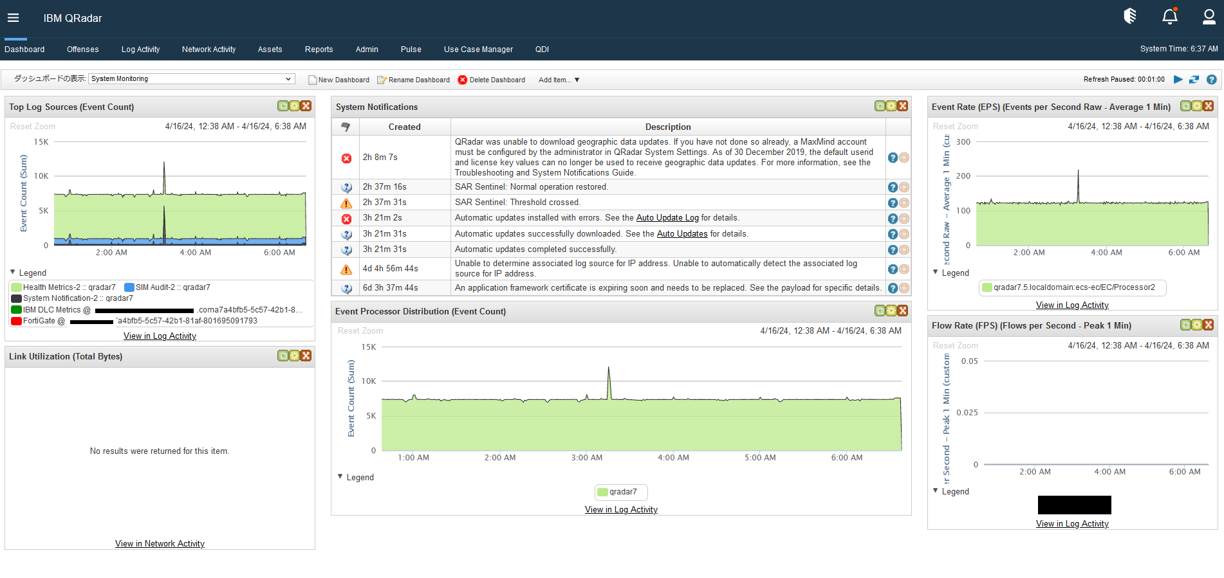Image resolution: width=1224 pixels, height=578 pixels.
Task: Detach the Top Log Sources panel
Action: click(283, 106)
